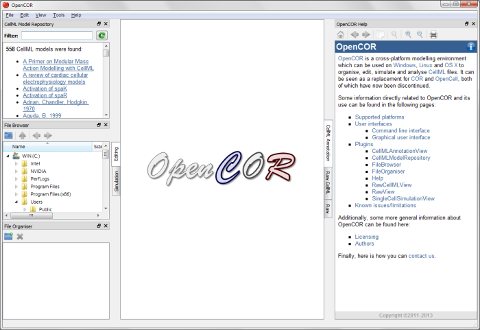Expand the Intel folder

pyautogui.click(x=16, y=163)
